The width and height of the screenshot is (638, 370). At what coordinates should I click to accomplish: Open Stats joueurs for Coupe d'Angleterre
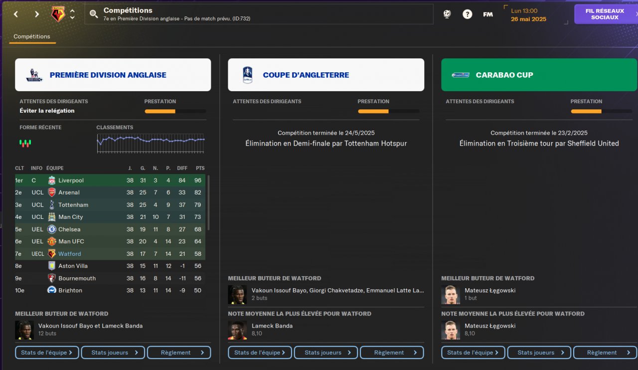point(326,353)
